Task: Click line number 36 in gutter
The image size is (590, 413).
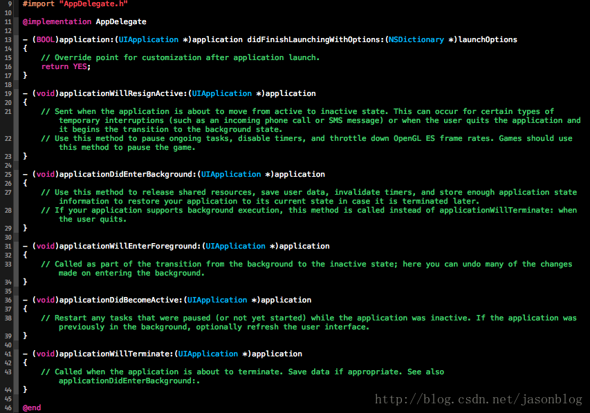Action: (x=8, y=300)
